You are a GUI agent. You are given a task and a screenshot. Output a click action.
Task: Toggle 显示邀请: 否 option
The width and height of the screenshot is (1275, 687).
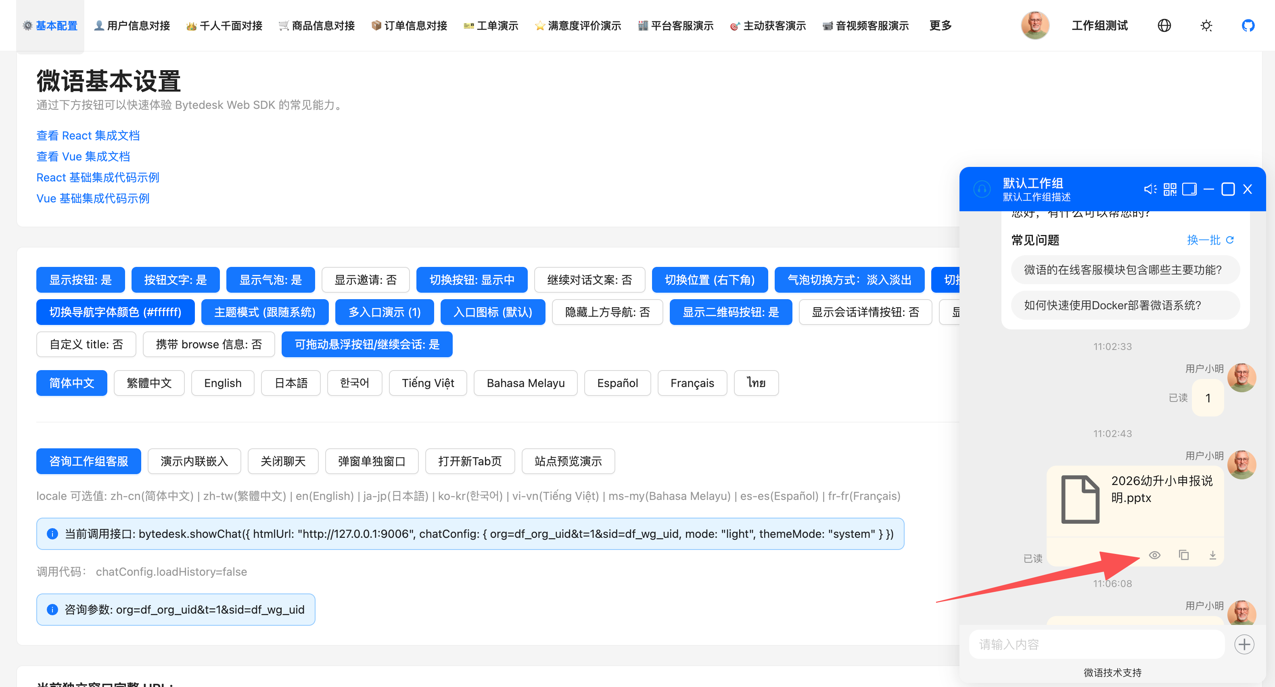[x=365, y=280]
